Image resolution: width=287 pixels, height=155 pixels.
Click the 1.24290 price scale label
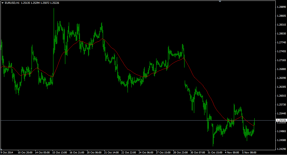click(x=281, y=149)
